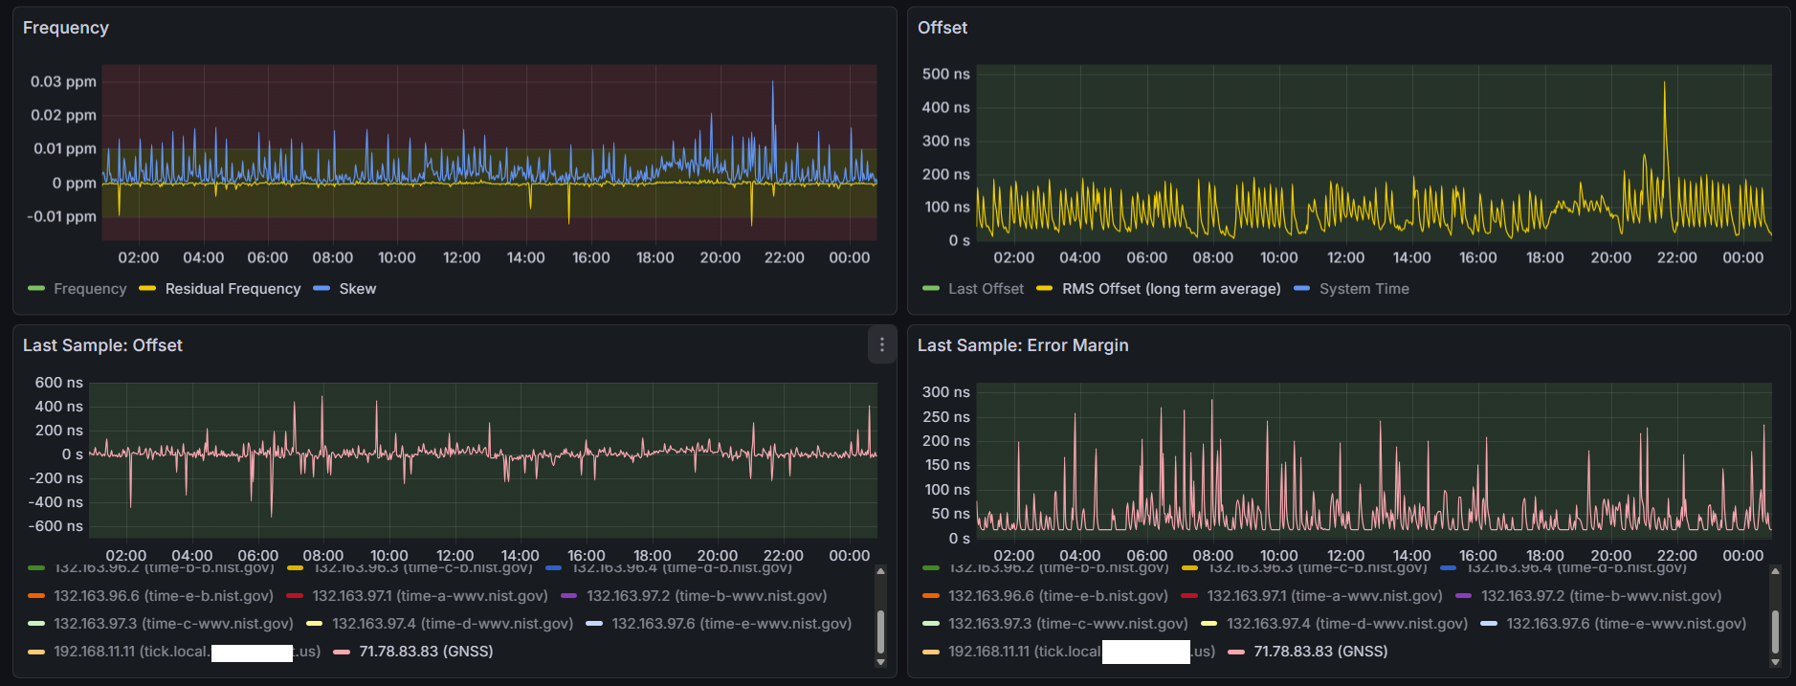Click the Frequency panel title
This screenshot has height=686, width=1796.
66,28
